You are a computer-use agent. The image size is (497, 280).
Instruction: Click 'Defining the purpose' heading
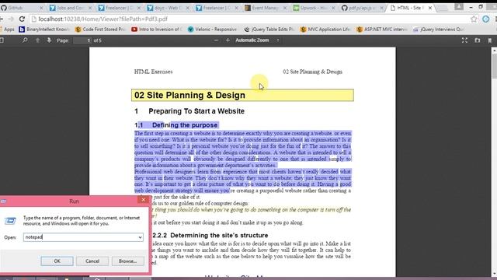185,125
